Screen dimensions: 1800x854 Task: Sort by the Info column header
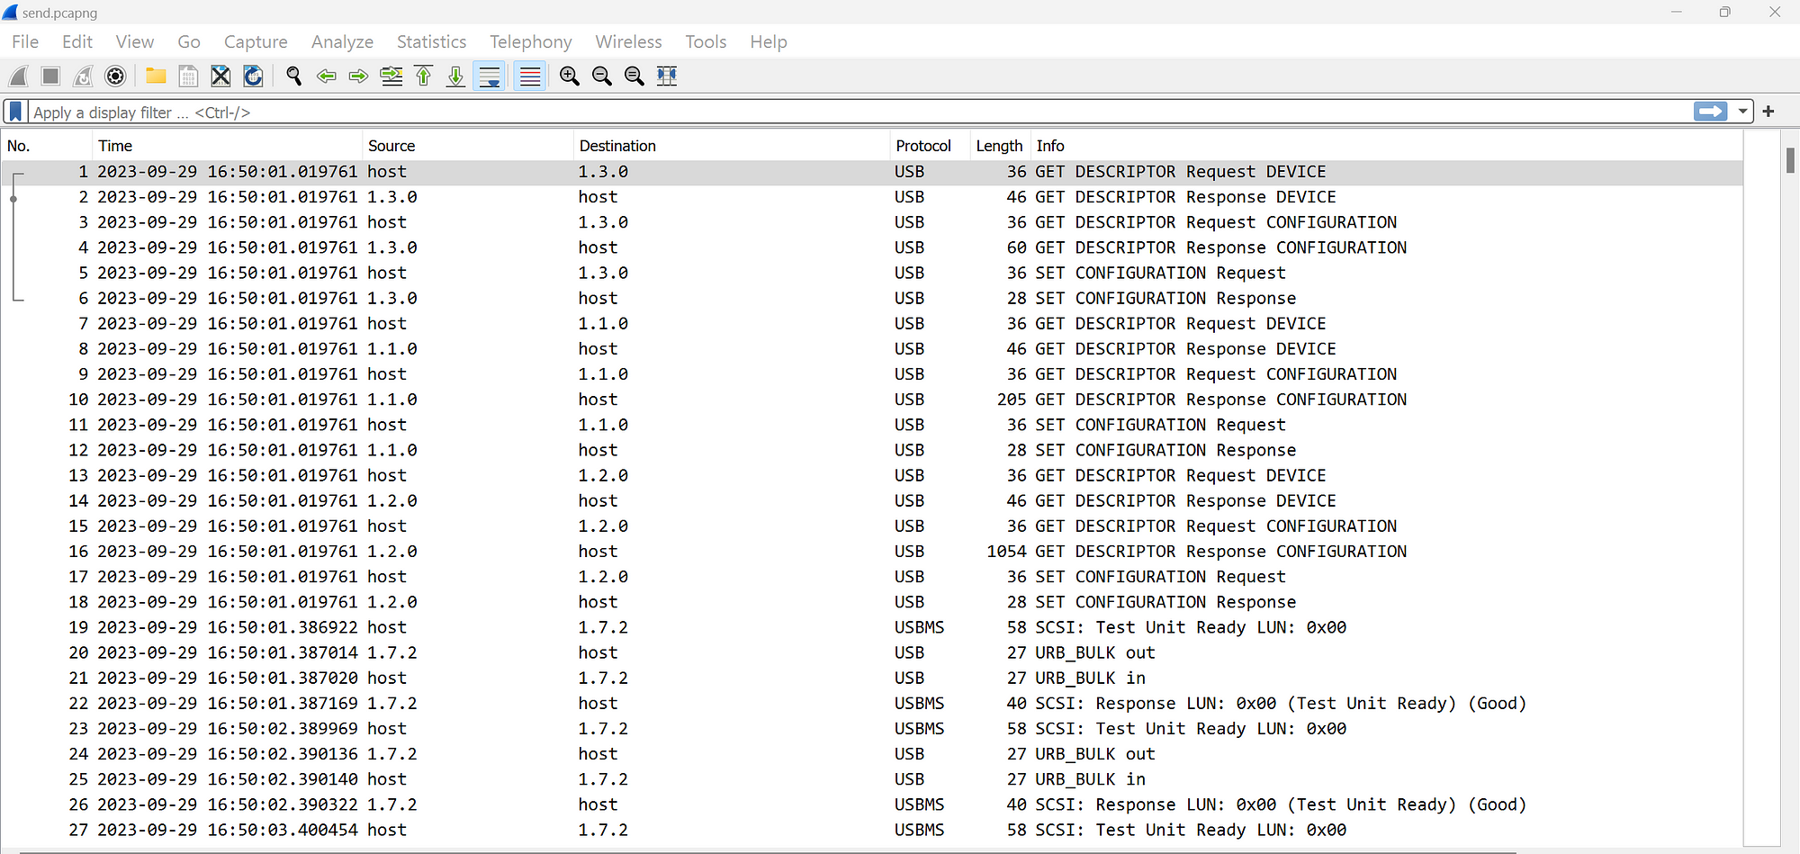(1386, 146)
